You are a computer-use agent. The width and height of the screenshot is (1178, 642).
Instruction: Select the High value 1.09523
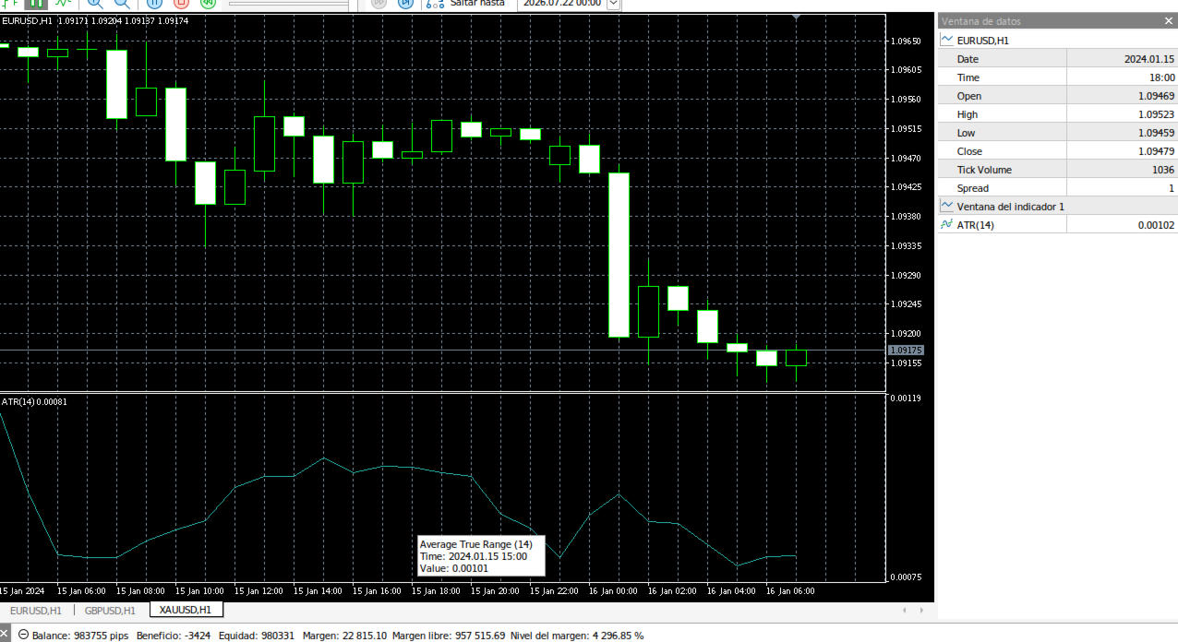(x=1156, y=114)
